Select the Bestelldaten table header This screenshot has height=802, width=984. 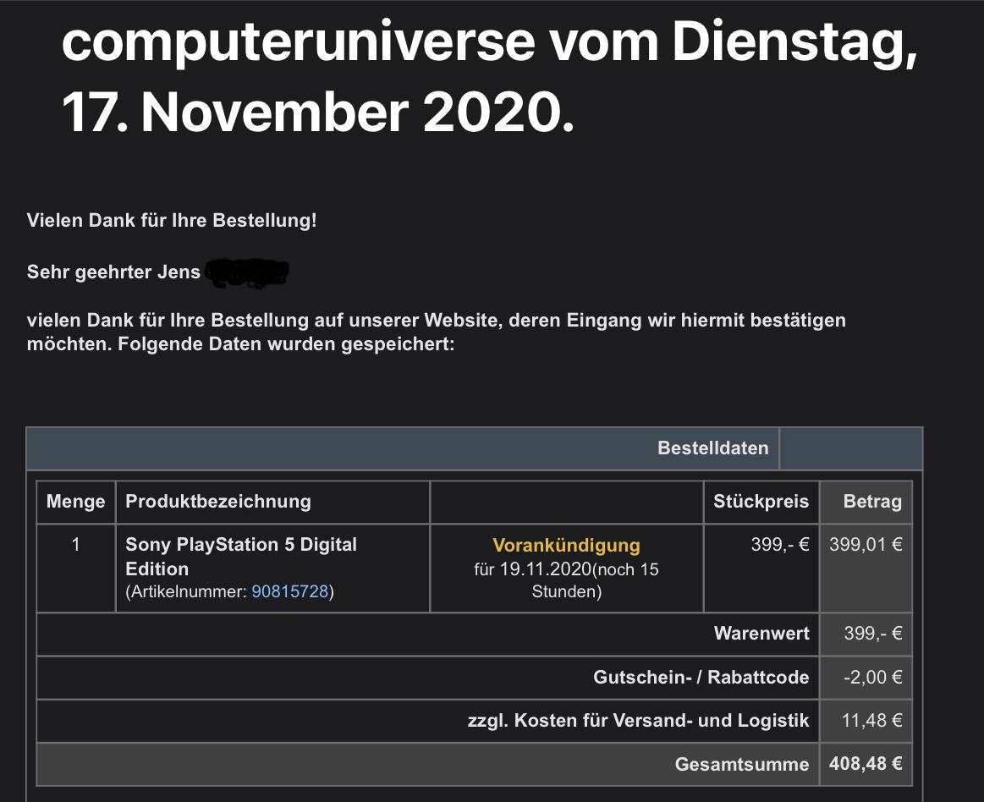(x=712, y=448)
